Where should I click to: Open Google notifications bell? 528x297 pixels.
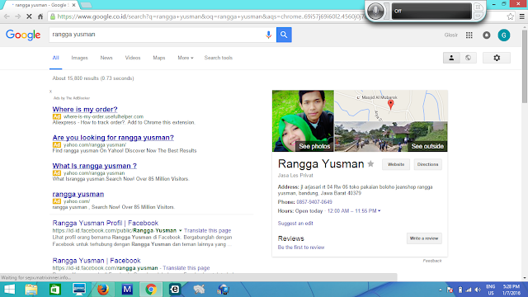point(486,35)
